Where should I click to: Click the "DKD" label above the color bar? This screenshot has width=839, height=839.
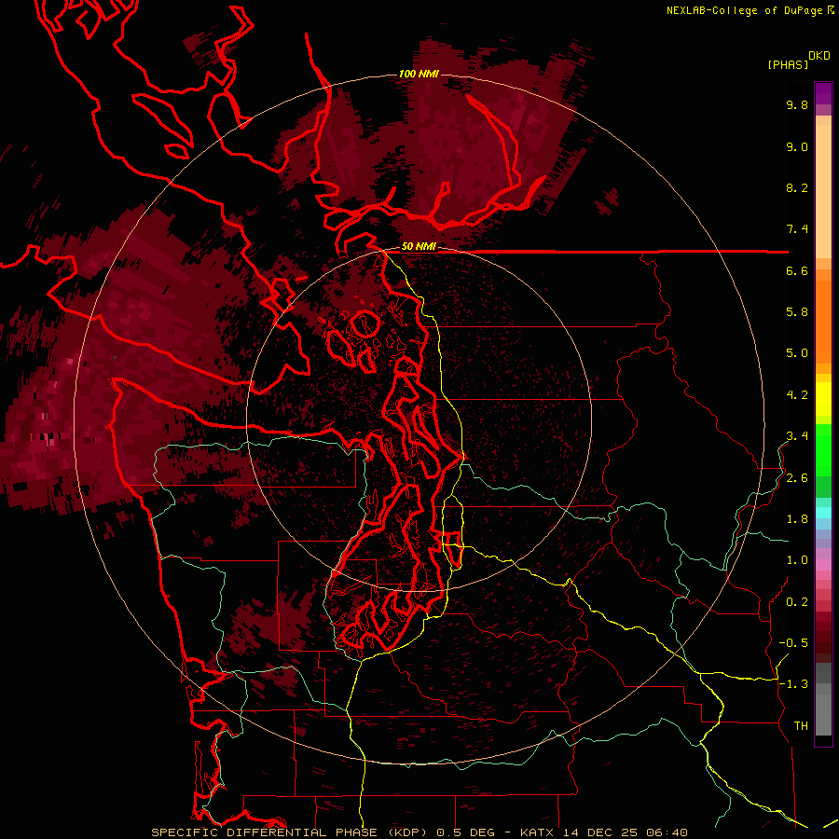pyautogui.click(x=819, y=56)
